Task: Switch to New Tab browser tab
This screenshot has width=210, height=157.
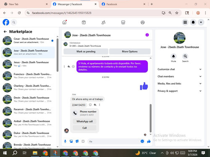Action: [26, 4]
